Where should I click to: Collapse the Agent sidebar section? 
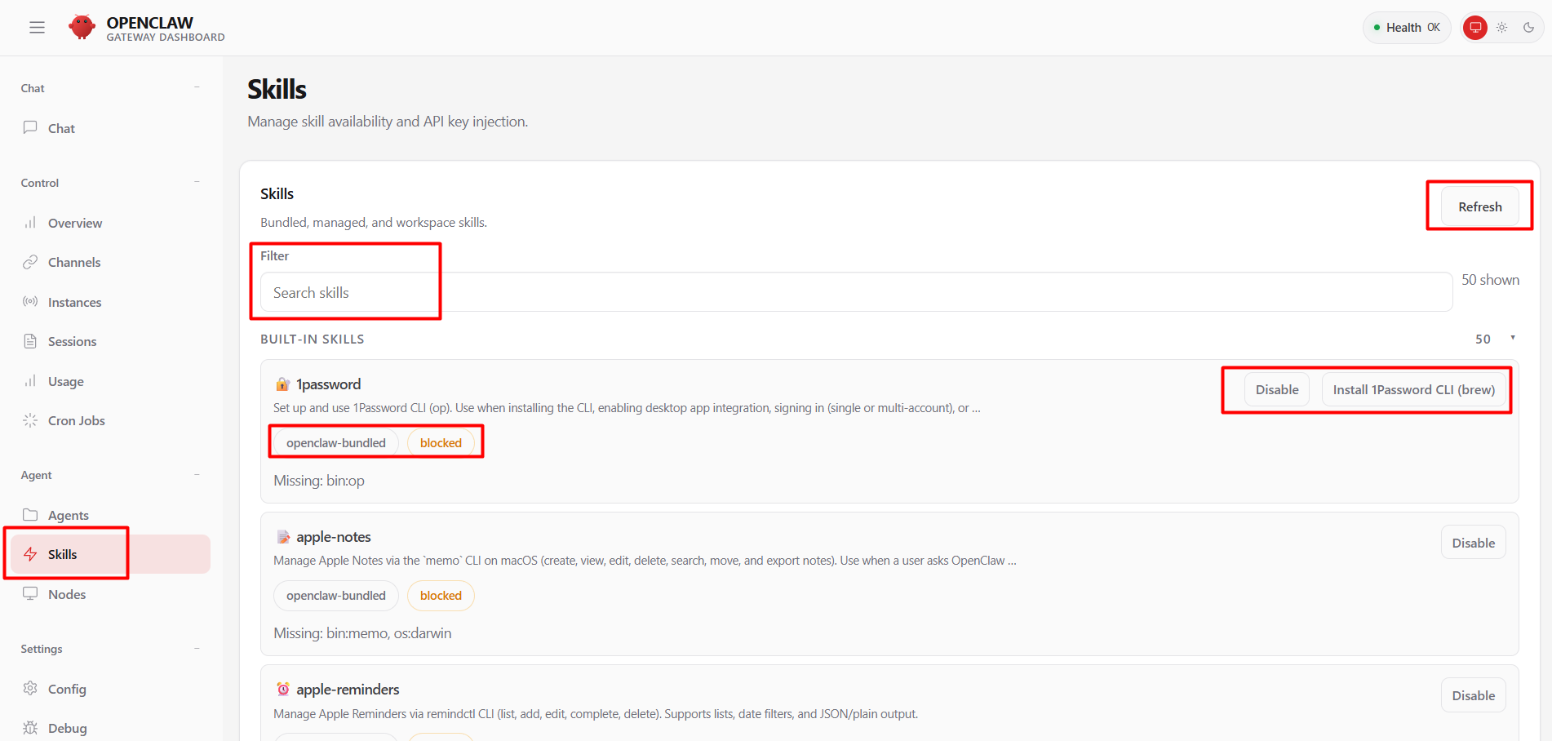[x=197, y=474]
